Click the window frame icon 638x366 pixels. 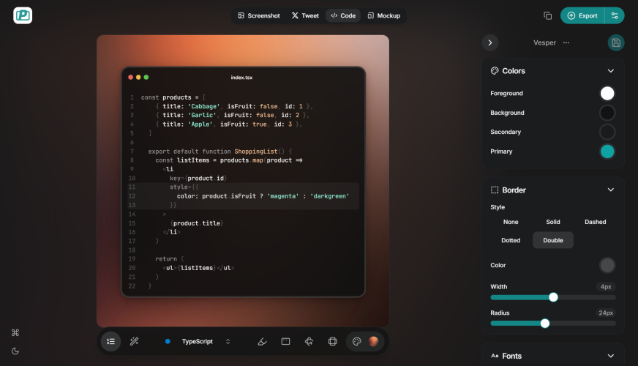coord(285,342)
